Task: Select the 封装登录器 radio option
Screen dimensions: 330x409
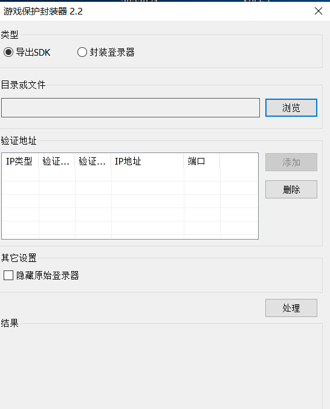Action: pos(82,52)
